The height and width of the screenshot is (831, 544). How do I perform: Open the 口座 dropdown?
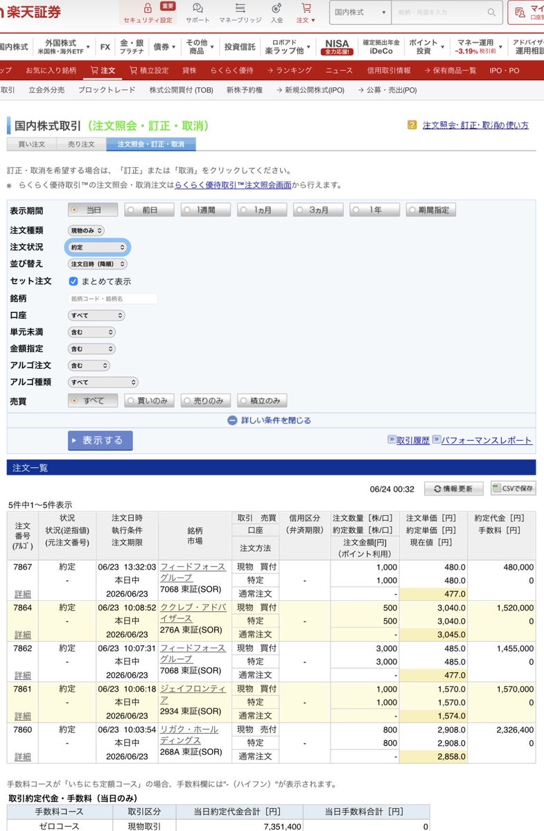coord(96,315)
